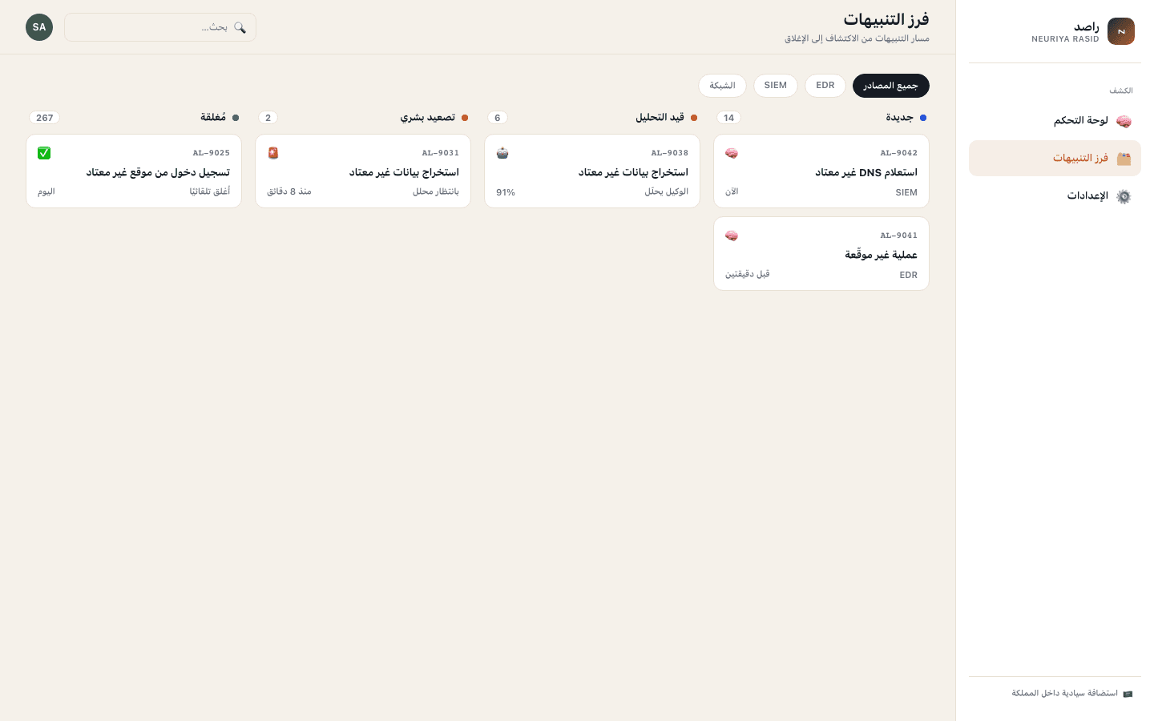Filter alerts by الشبكة source
The image size is (1154, 721).
tap(722, 86)
